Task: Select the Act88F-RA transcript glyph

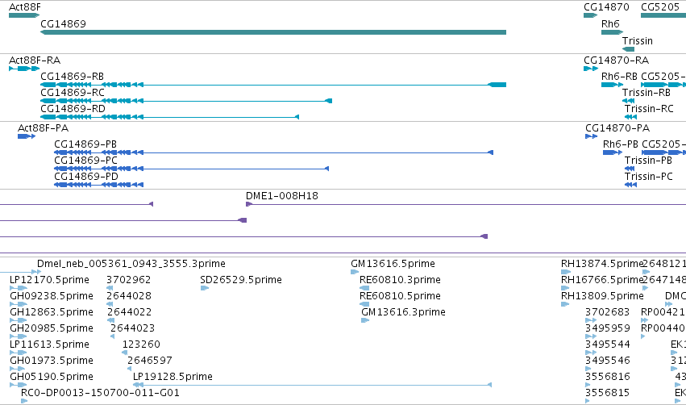Action: [24, 69]
